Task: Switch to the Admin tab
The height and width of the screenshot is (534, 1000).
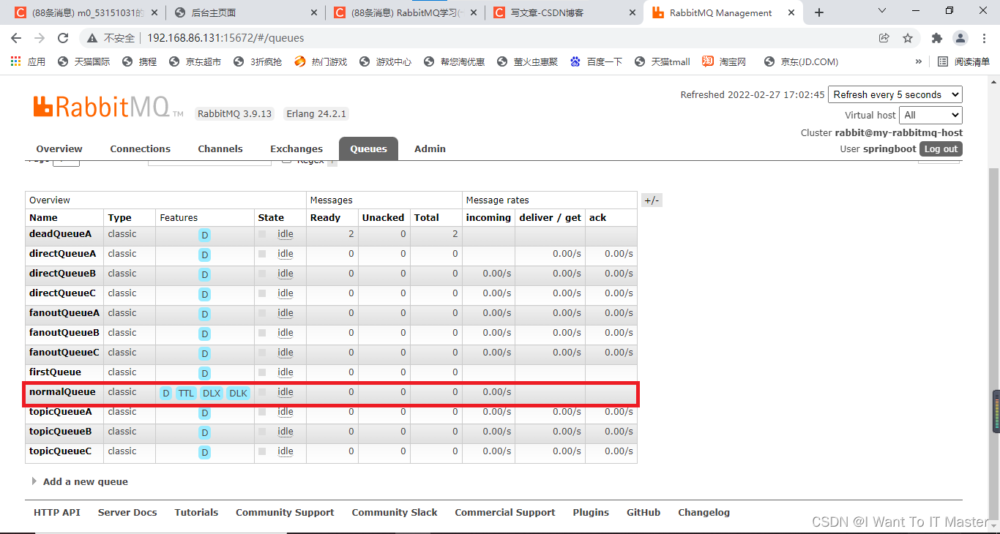Action: coord(430,148)
